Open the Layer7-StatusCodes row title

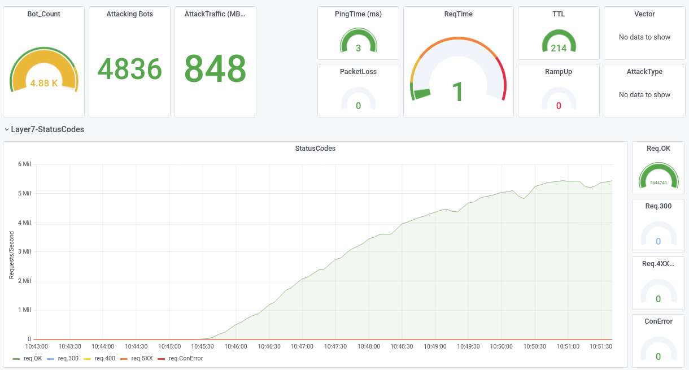(x=47, y=129)
